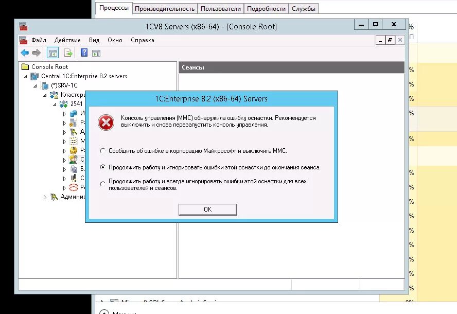Click the red ring icon in last cluster child row
This screenshot has height=314, width=457.
pos(74,187)
